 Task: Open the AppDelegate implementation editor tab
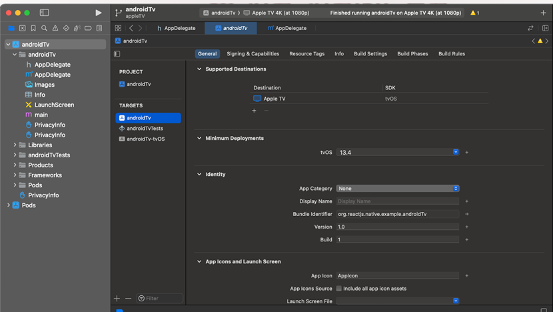[x=286, y=28]
